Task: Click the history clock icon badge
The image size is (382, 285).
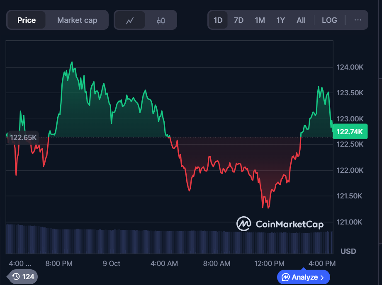Action: point(16,276)
